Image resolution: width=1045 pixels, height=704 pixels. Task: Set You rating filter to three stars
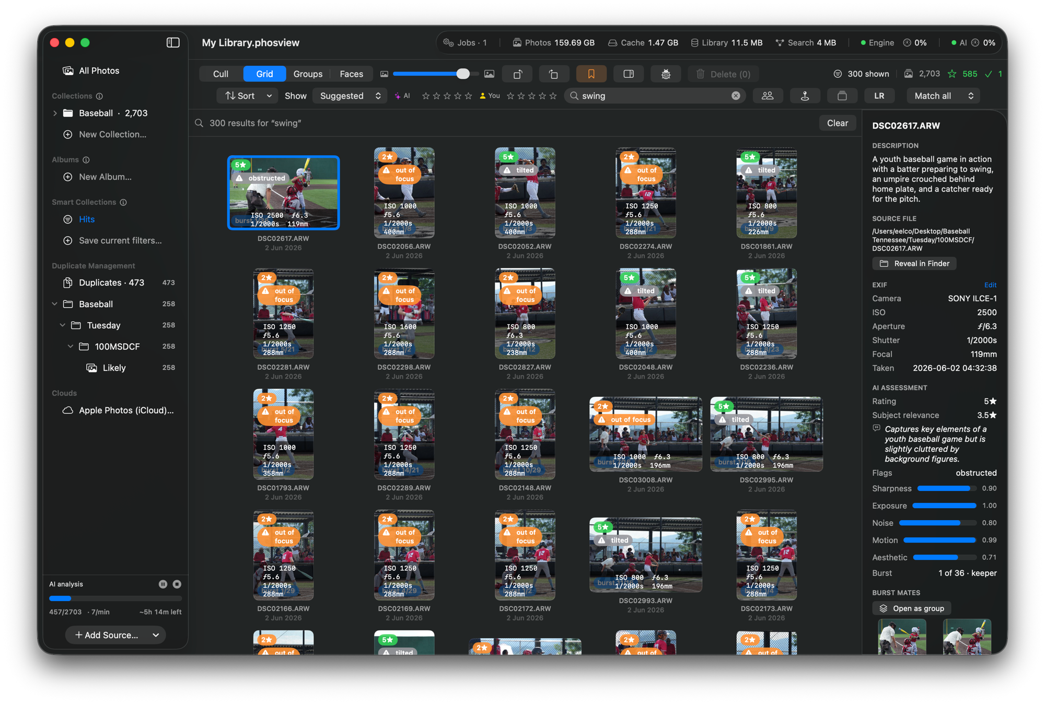click(532, 96)
